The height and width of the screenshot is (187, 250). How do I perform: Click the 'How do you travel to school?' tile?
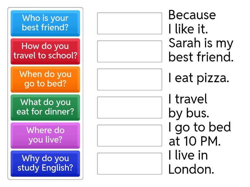[45, 51]
